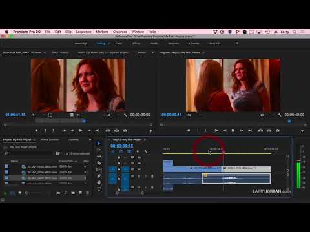This screenshot has width=310, height=232.
Task: Select the Type tool
Action: pyautogui.click(x=99, y=189)
